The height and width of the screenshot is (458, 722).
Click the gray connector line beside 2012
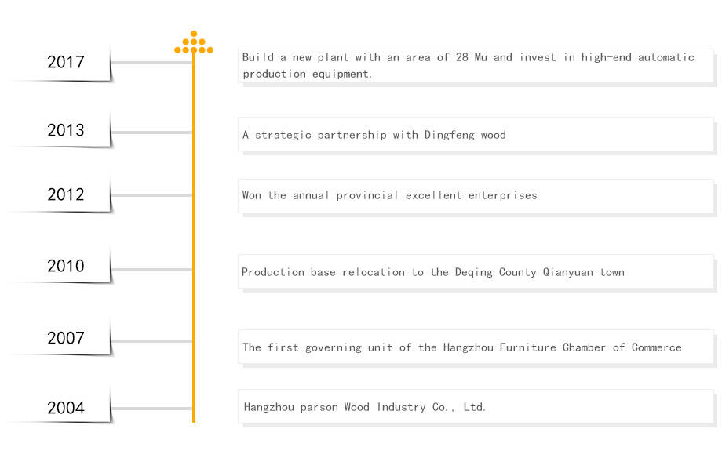tap(152, 194)
